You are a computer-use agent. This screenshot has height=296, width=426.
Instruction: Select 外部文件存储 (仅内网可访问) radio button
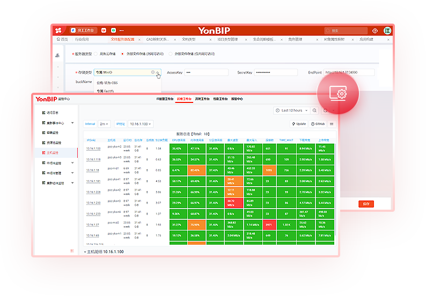point(171,54)
